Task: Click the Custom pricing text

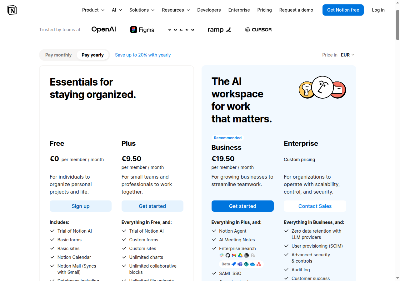Action: (x=299, y=160)
